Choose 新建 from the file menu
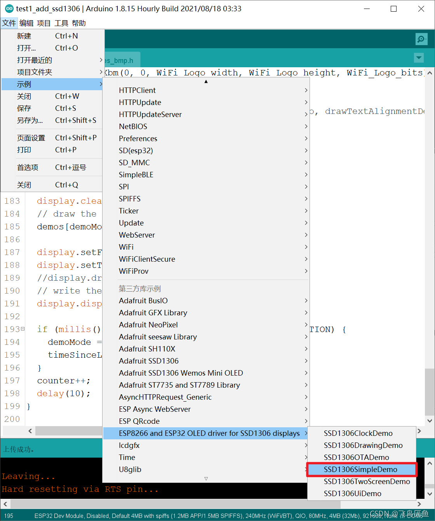 pos(52,36)
